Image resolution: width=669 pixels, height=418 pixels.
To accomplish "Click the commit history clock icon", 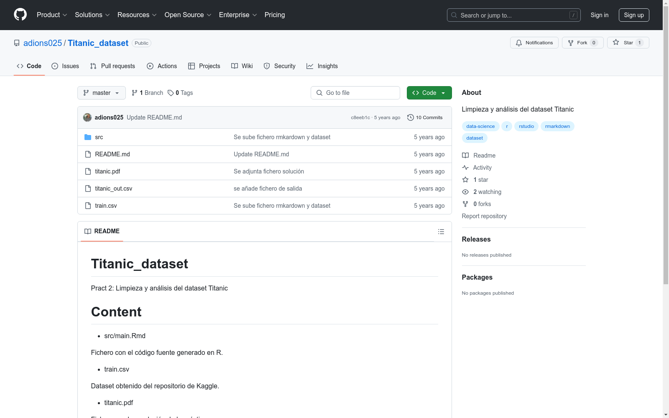I will [411, 117].
